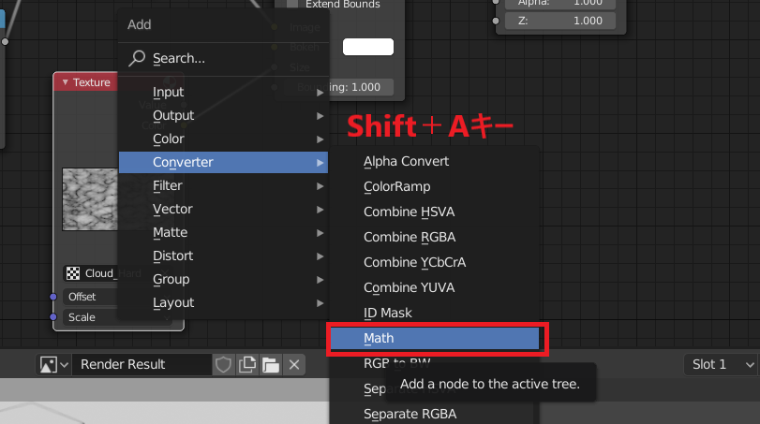Image resolution: width=760 pixels, height=424 pixels.
Task: Open the Filter submenu
Action: coord(223,186)
